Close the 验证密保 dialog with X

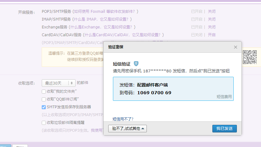tap(236, 47)
